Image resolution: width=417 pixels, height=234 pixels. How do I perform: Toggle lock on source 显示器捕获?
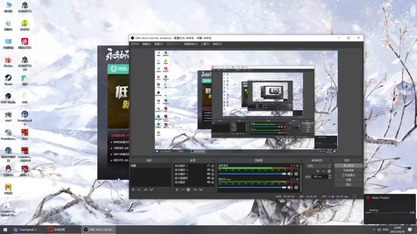213,178
